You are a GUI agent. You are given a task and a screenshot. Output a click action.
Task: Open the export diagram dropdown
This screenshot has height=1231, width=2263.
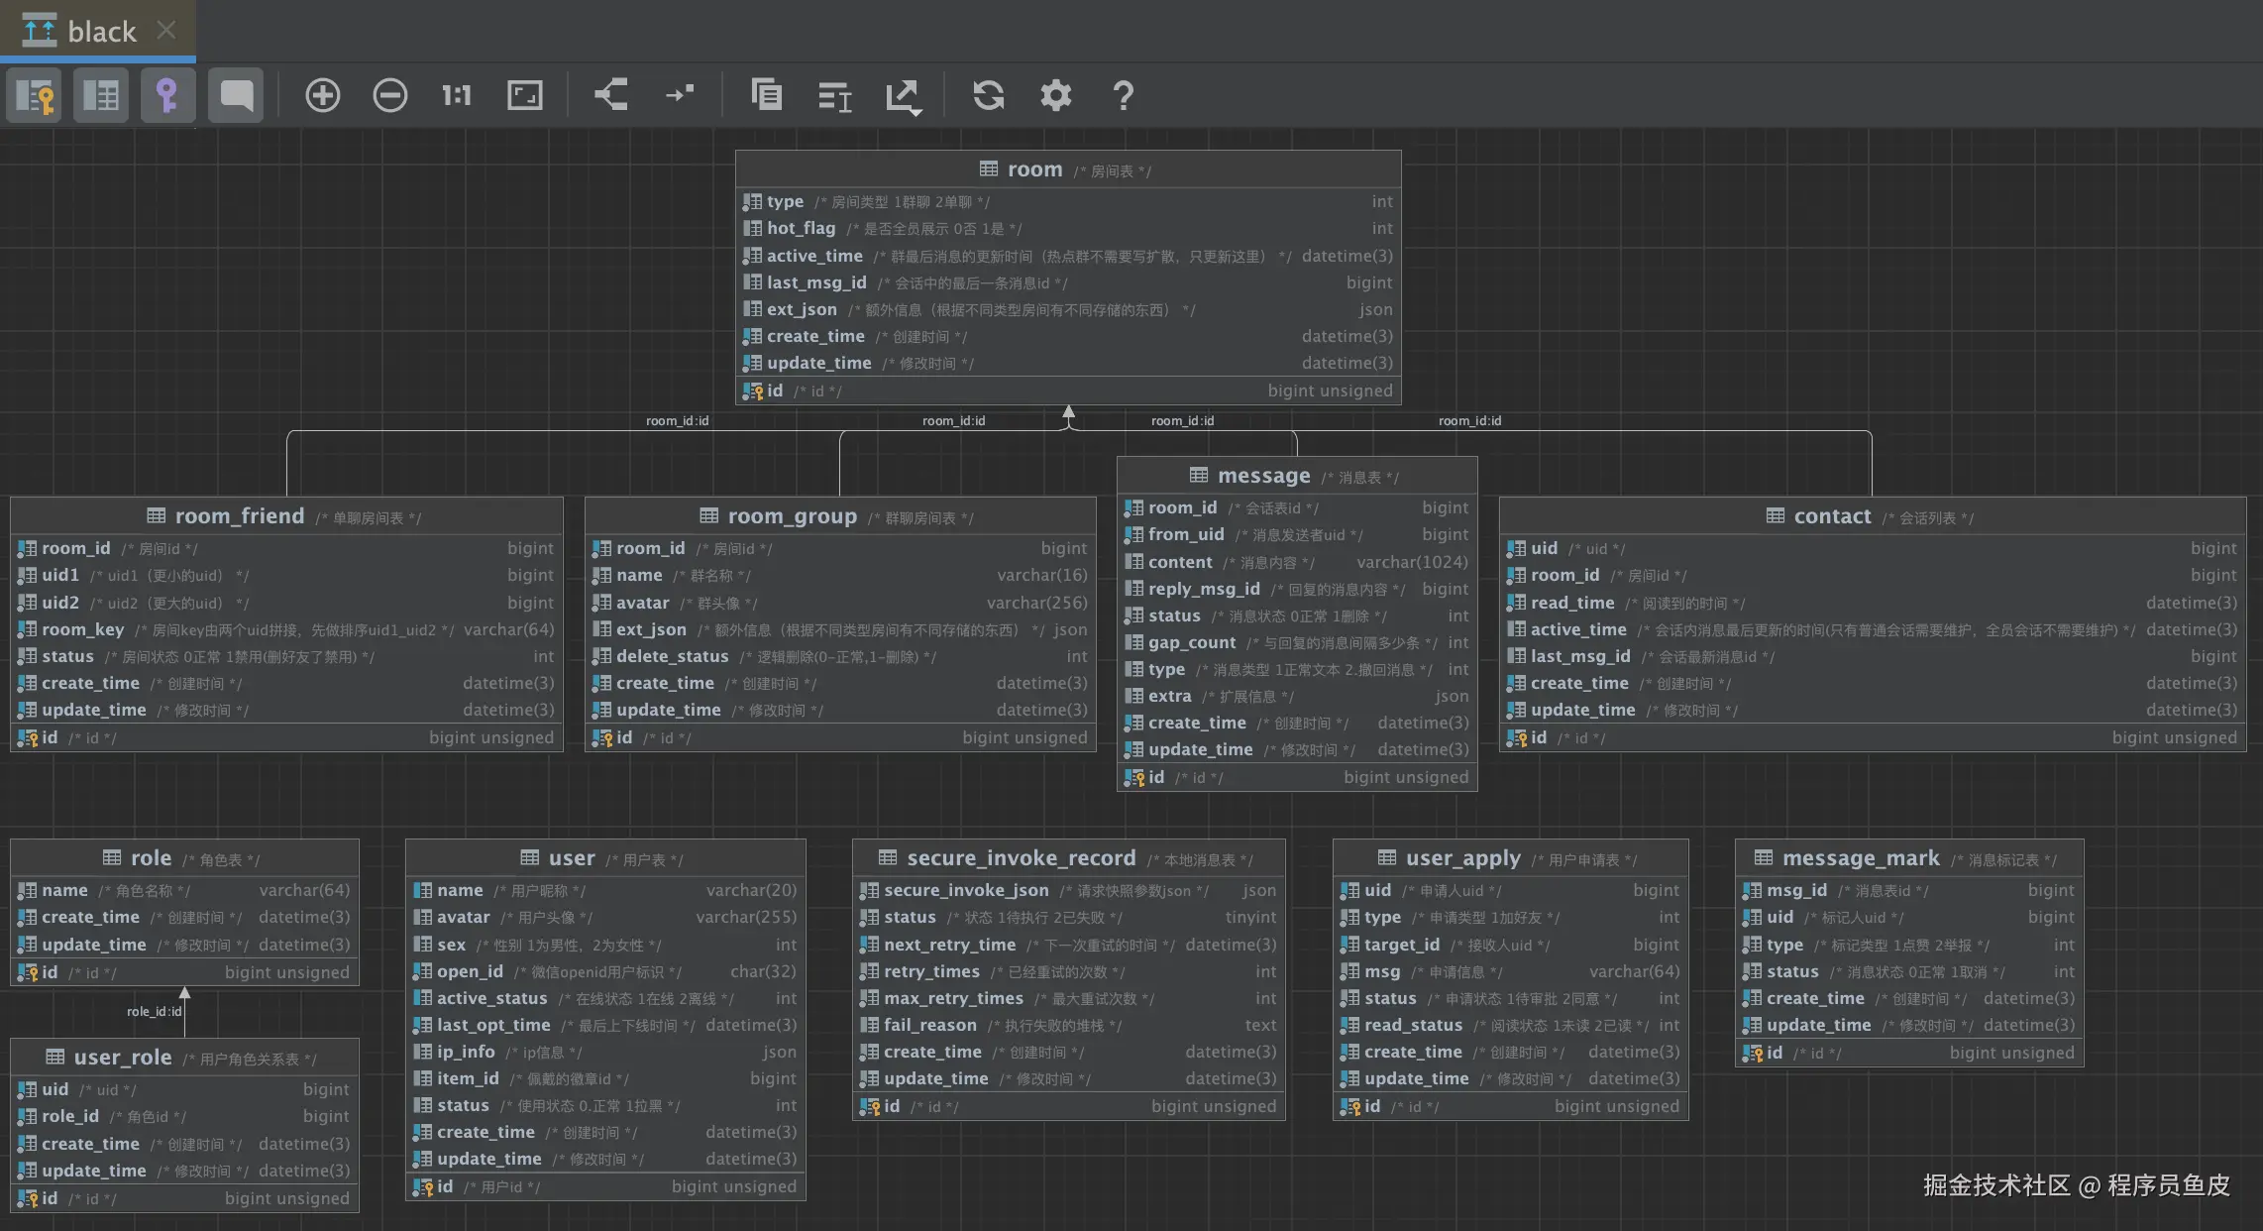tap(903, 96)
